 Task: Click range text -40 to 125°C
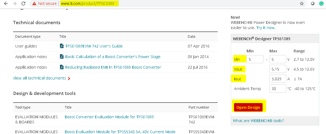tap(305, 89)
